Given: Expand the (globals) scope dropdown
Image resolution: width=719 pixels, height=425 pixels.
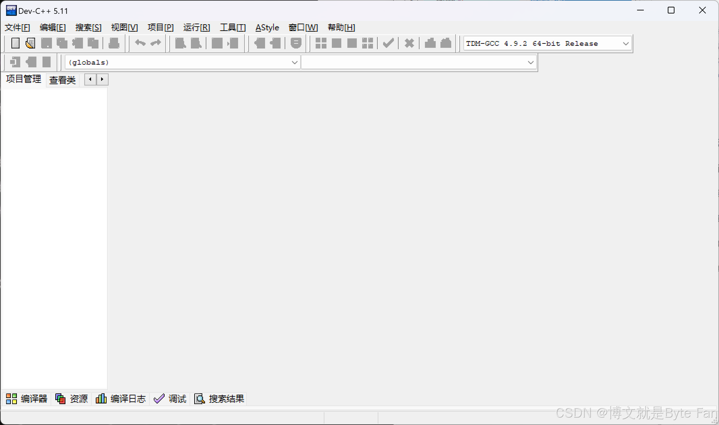Looking at the screenshot, I should tap(294, 62).
